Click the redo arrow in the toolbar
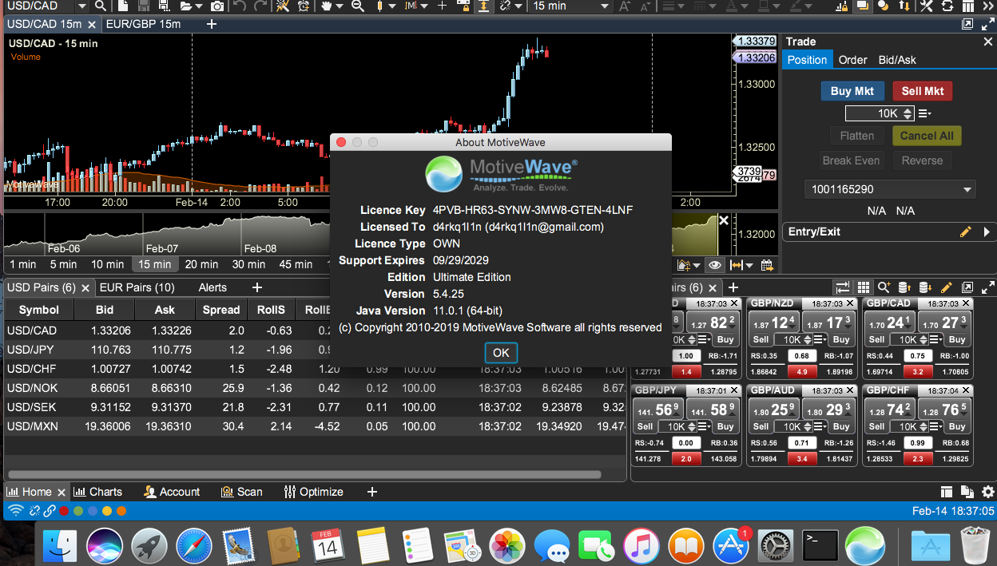Image resolution: width=997 pixels, height=566 pixels. point(260,6)
